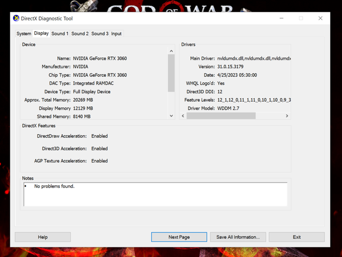Switch to the Input tab

(x=116, y=34)
